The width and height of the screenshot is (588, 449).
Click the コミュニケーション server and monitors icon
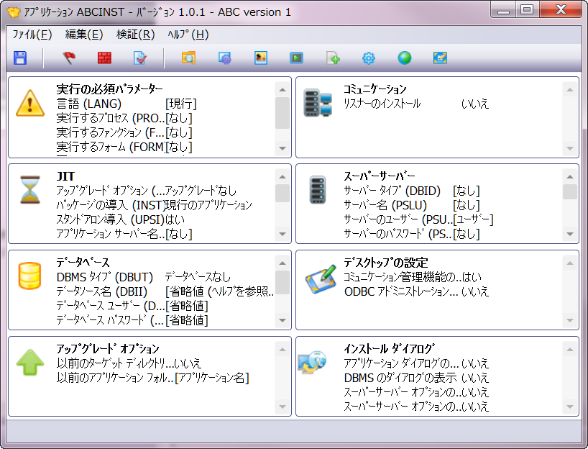[318, 102]
